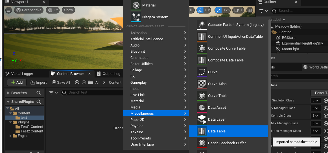Expand the Engine folder
Viewport: 328px width, 153px height.
11,136
